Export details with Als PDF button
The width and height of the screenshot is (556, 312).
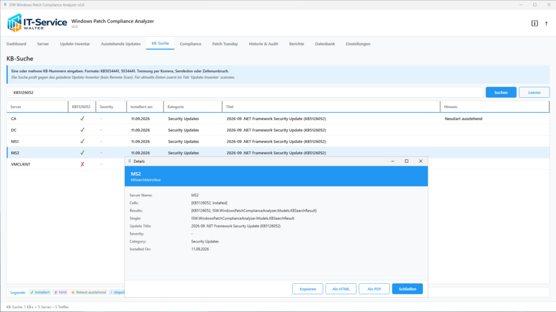point(374,289)
